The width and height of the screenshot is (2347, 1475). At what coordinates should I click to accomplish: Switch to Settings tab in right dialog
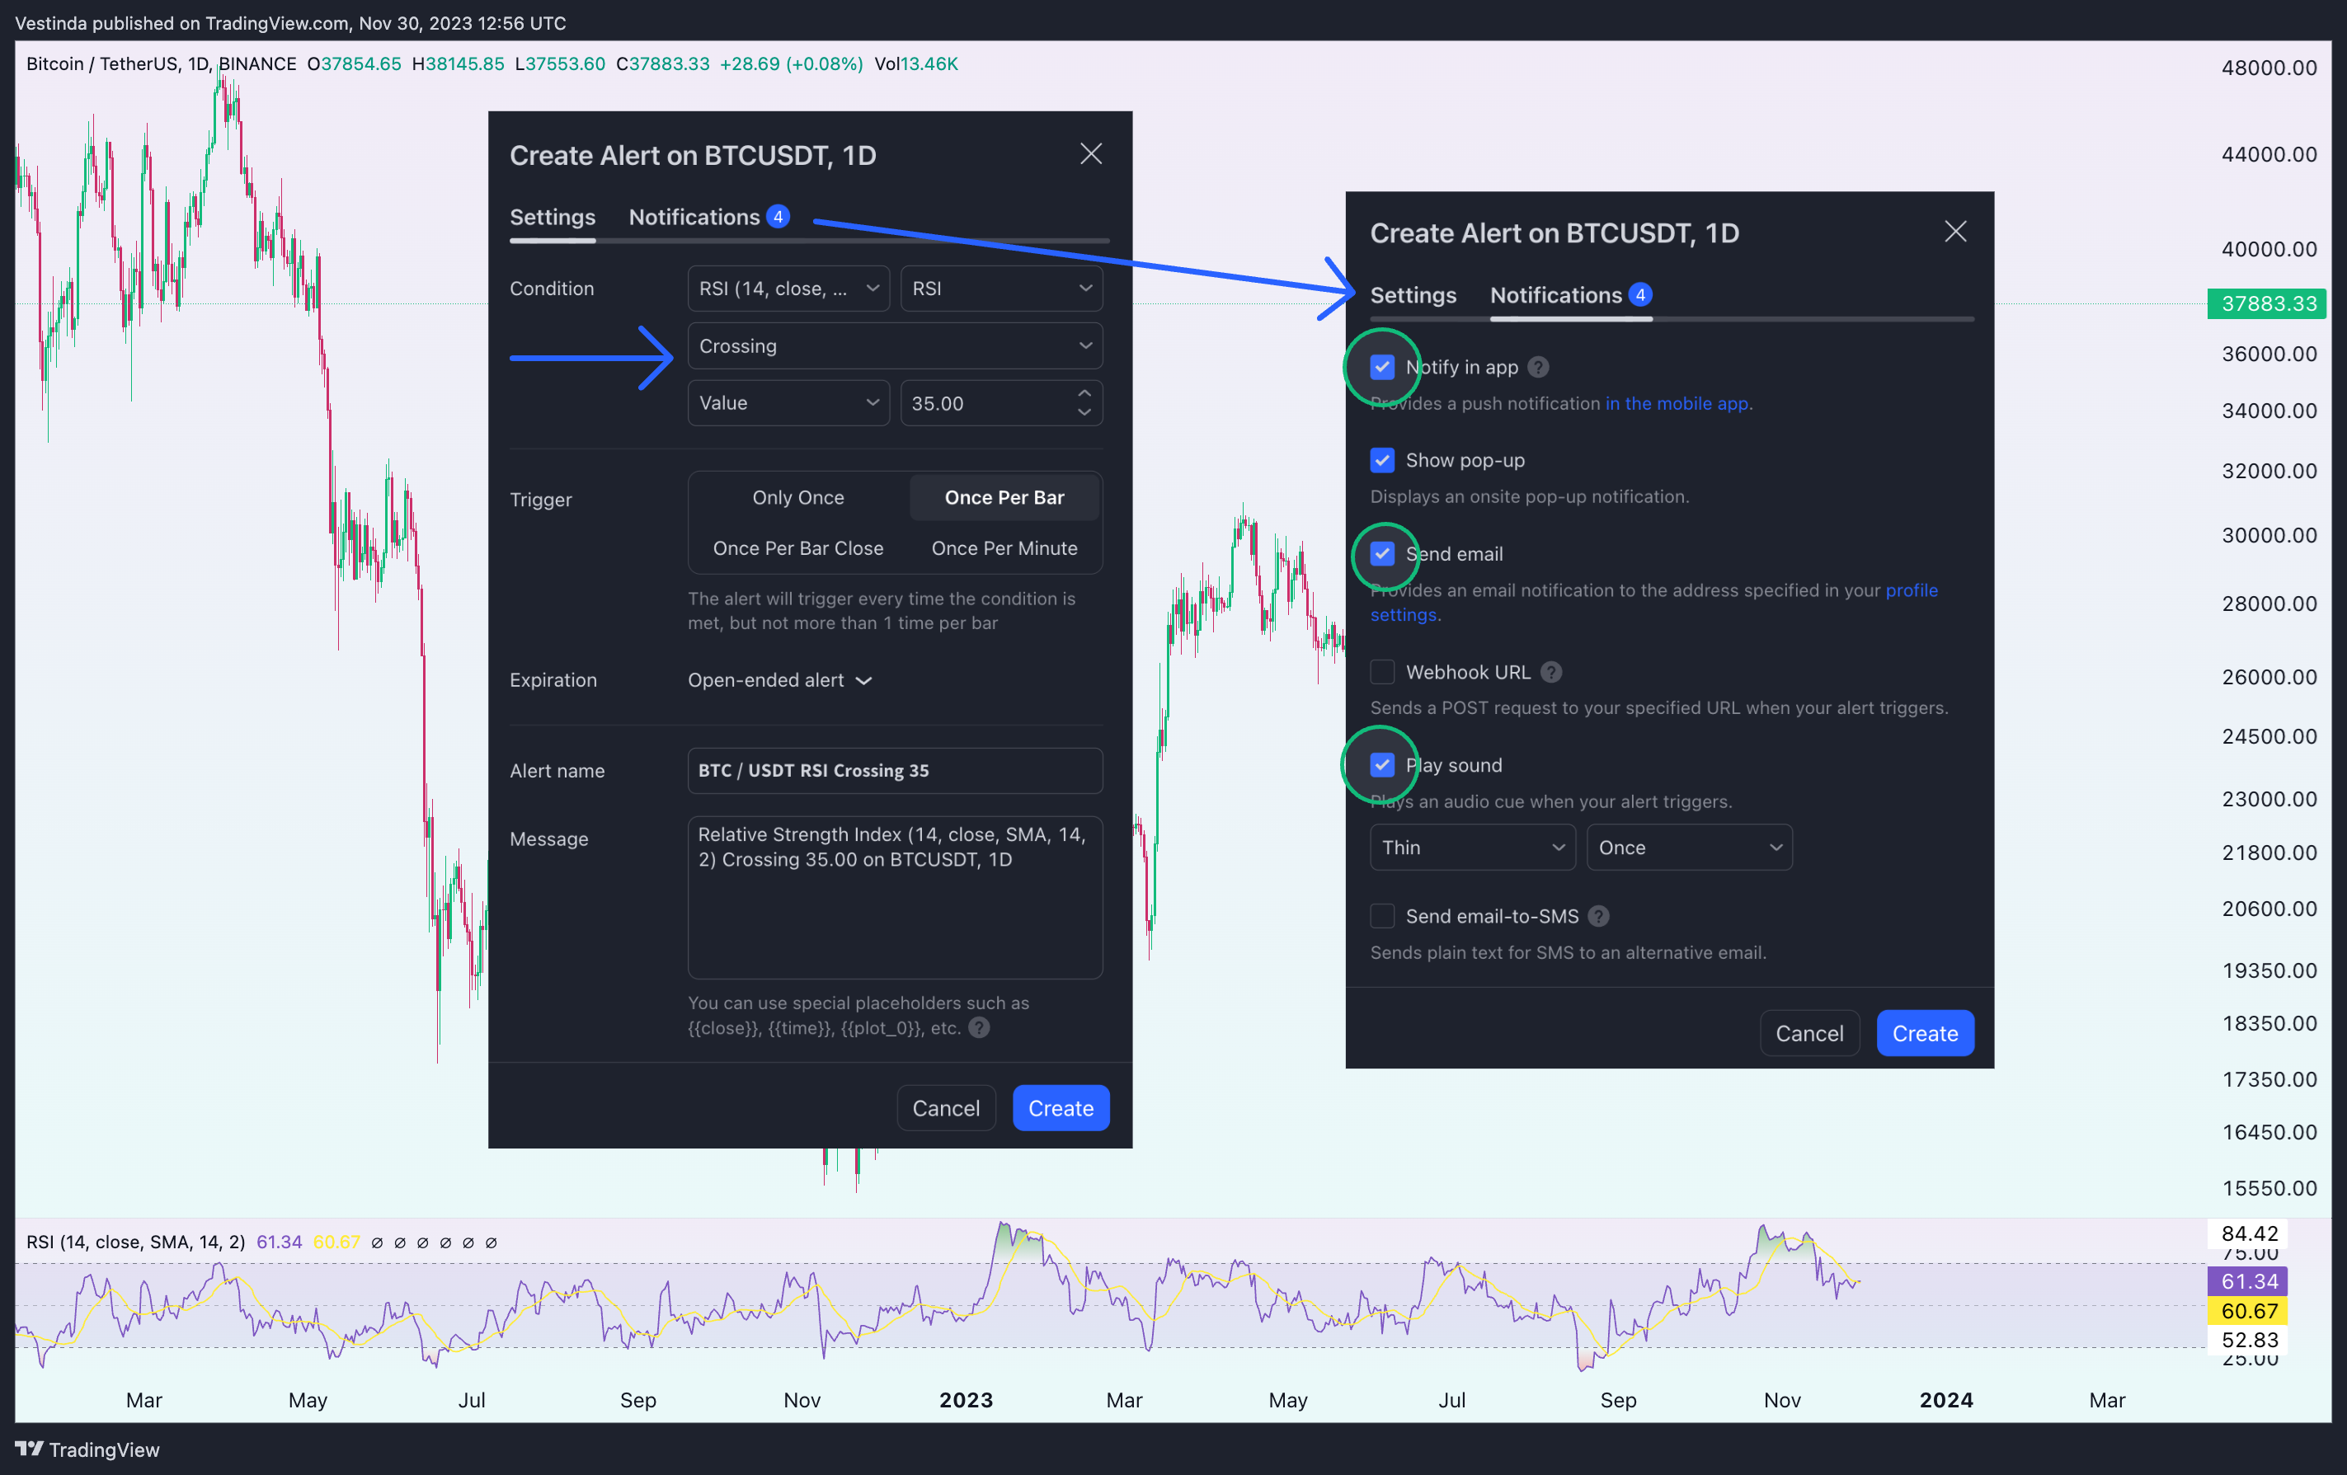click(x=1413, y=295)
